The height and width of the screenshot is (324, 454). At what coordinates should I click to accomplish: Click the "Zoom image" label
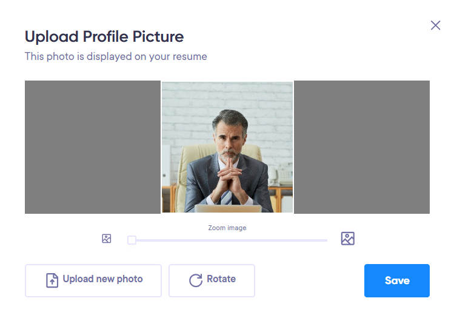click(x=227, y=228)
